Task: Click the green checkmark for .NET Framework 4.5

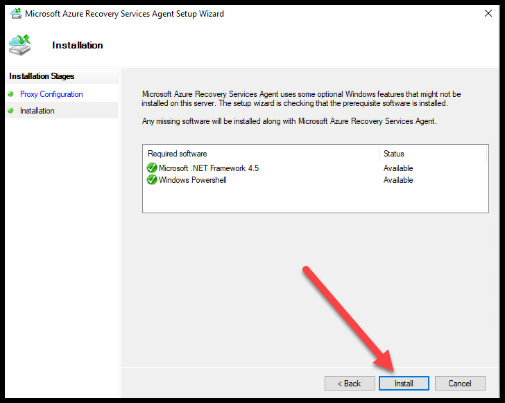Action: point(152,168)
